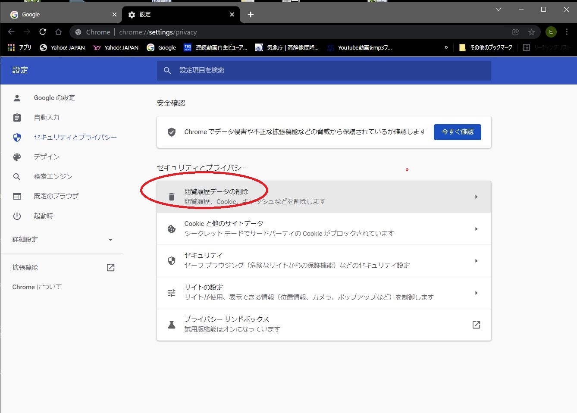Click the magnifier icon in settings search
The width and height of the screenshot is (577, 413).
click(168, 70)
